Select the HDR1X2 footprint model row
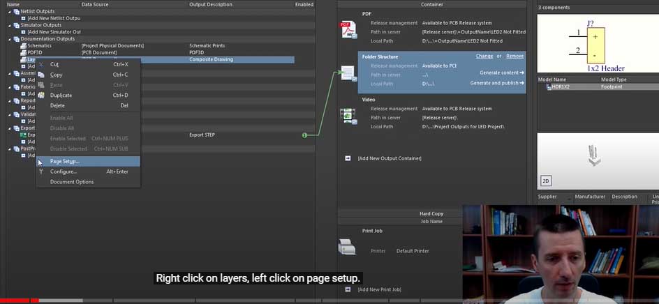Image resolution: width=659 pixels, height=304 pixels. click(558, 87)
